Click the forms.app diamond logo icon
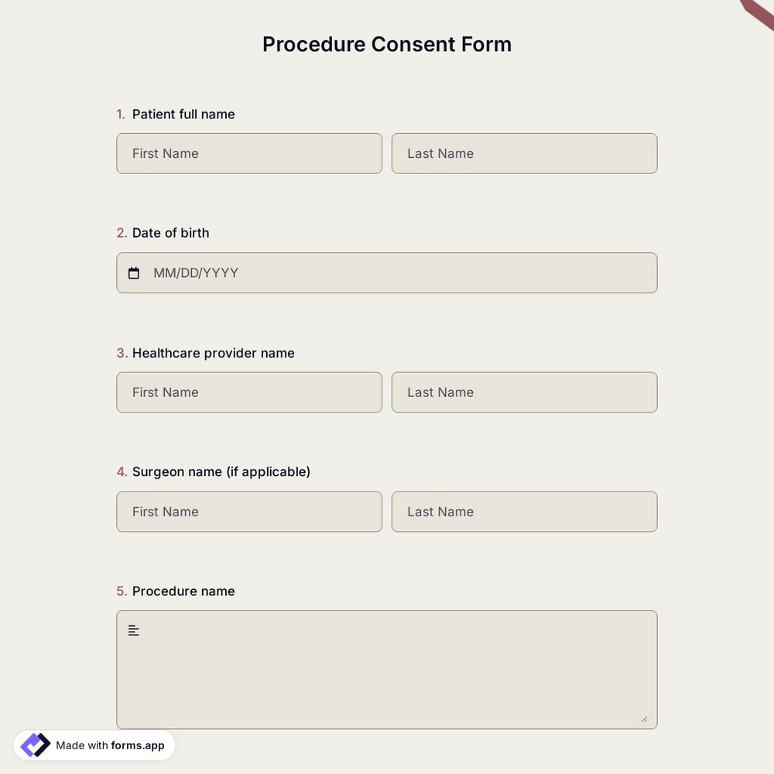774x774 pixels. click(34, 745)
